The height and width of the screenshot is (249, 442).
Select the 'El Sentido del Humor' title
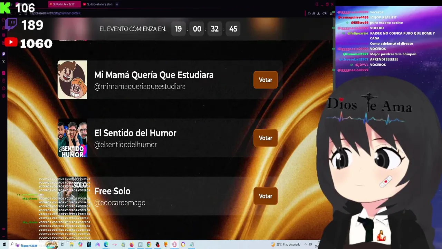tap(135, 133)
